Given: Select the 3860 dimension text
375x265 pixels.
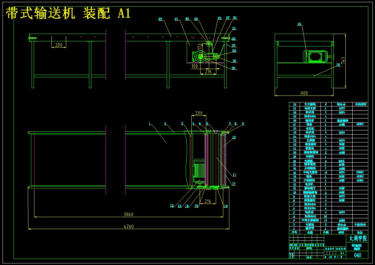Looking at the screenshot, I should click(x=128, y=214).
